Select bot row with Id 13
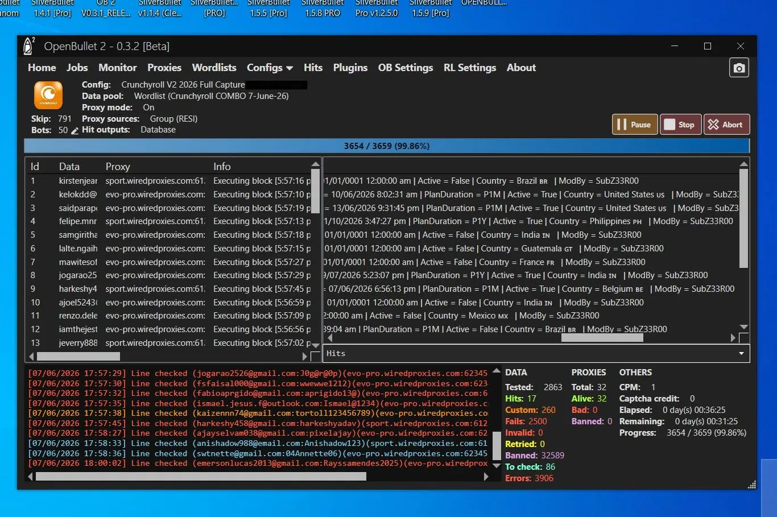777x517 pixels. pyautogui.click(x=170, y=343)
